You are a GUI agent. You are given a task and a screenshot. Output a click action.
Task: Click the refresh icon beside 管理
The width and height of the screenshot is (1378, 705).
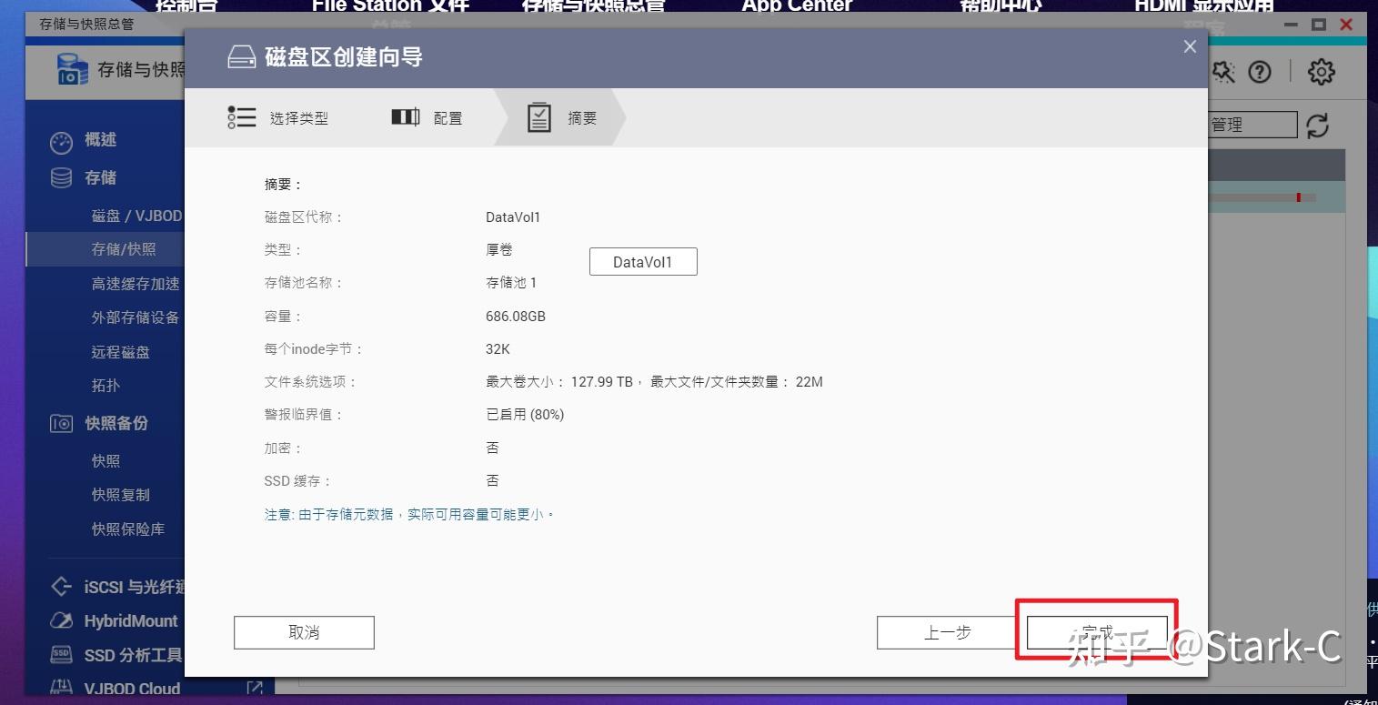(x=1318, y=127)
